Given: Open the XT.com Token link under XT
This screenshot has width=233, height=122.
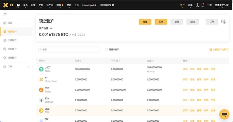Looking at the screenshot, I should [x=51, y=81].
